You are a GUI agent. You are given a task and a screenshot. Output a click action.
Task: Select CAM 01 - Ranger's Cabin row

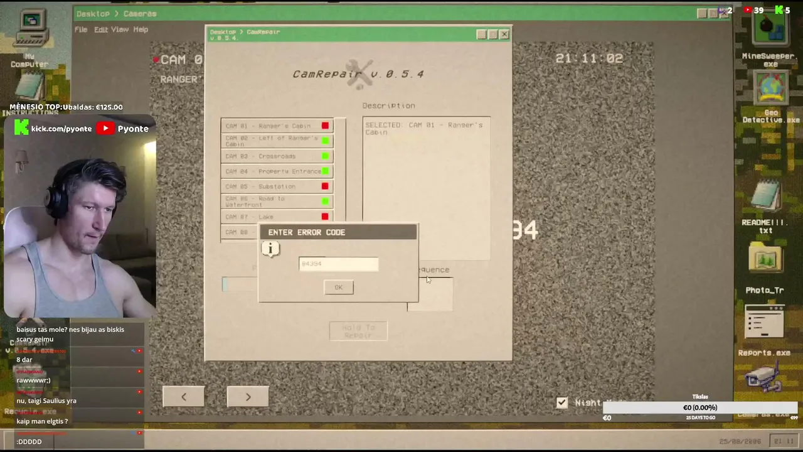(x=277, y=126)
